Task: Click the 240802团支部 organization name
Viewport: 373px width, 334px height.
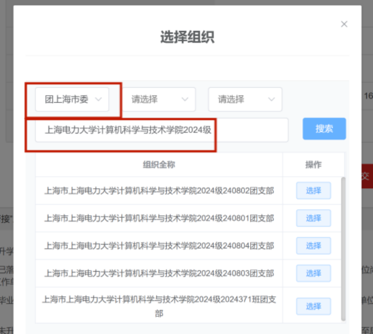Action: [159, 191]
